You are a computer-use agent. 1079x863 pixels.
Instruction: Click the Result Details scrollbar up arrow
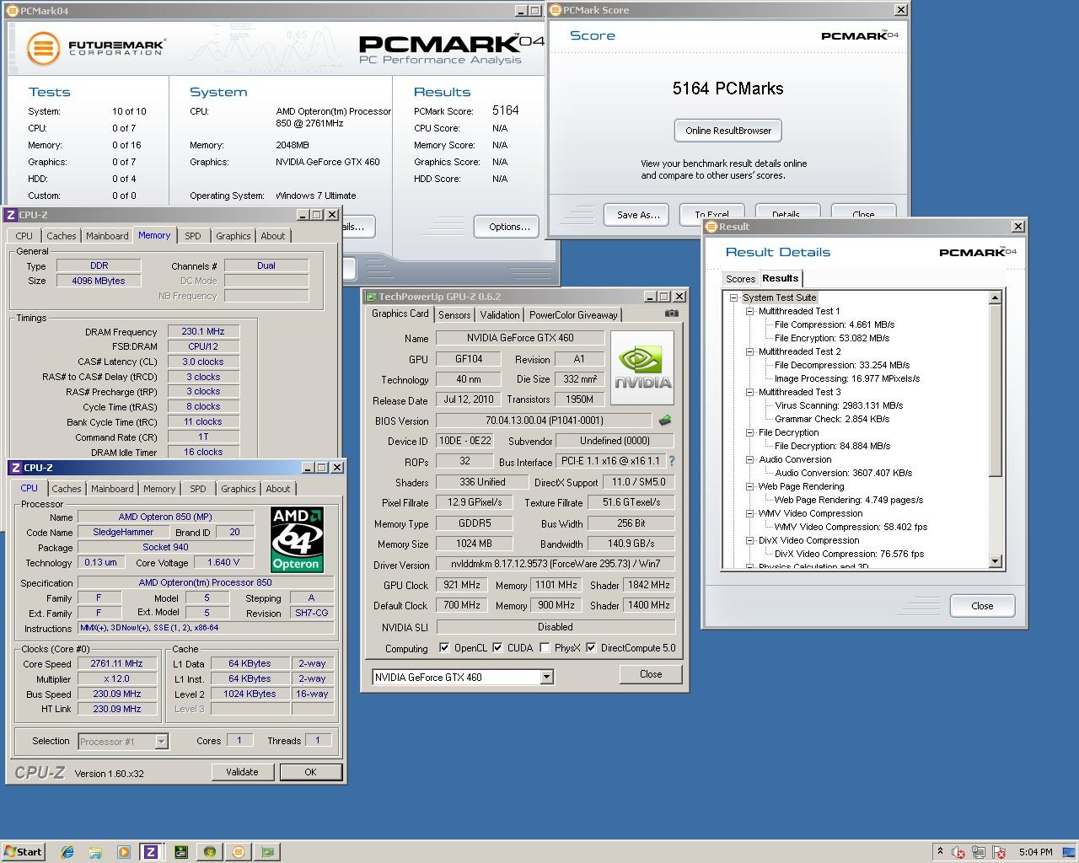click(995, 297)
